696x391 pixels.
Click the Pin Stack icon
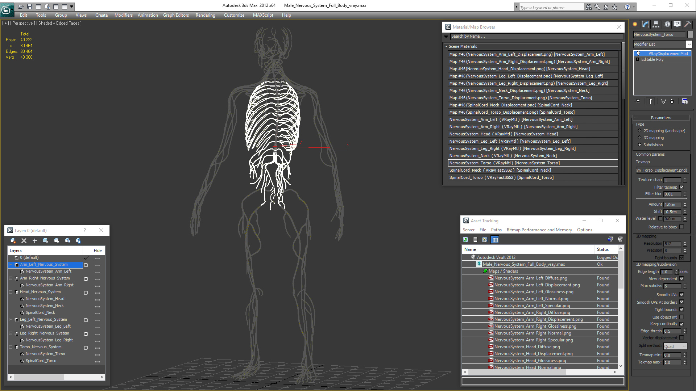[x=638, y=101]
